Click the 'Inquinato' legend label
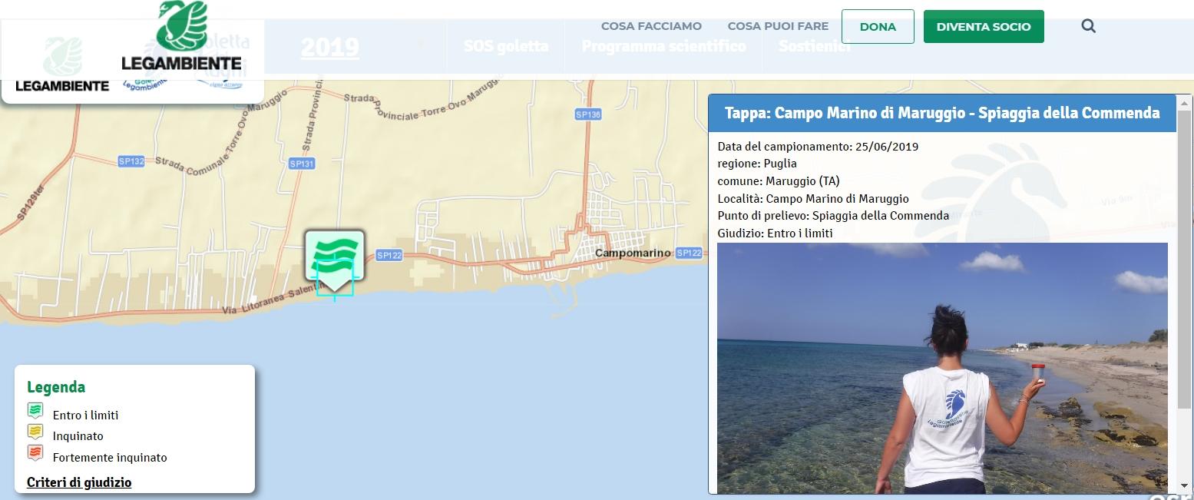The image size is (1194, 500). [78, 435]
